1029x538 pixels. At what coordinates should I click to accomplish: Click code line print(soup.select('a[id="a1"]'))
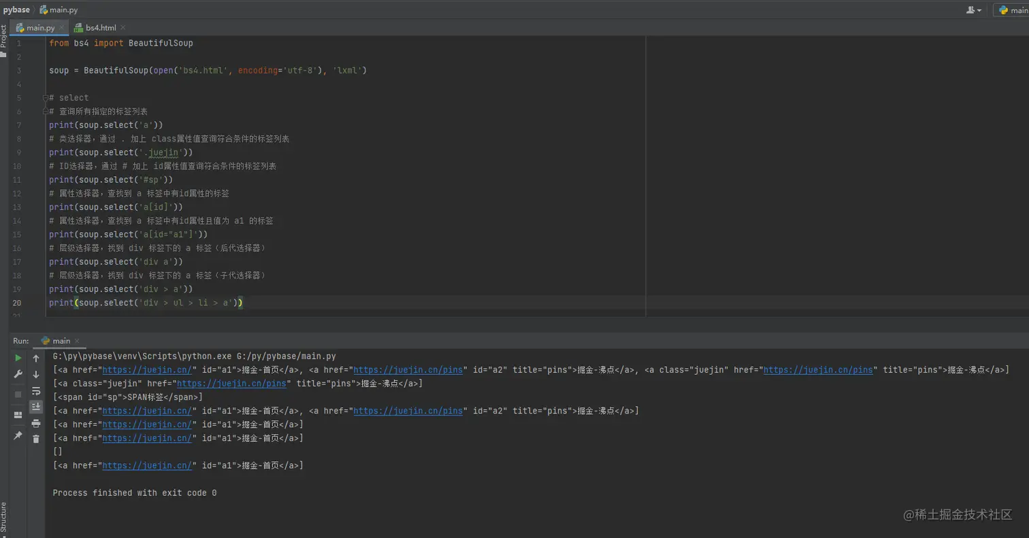pos(129,235)
